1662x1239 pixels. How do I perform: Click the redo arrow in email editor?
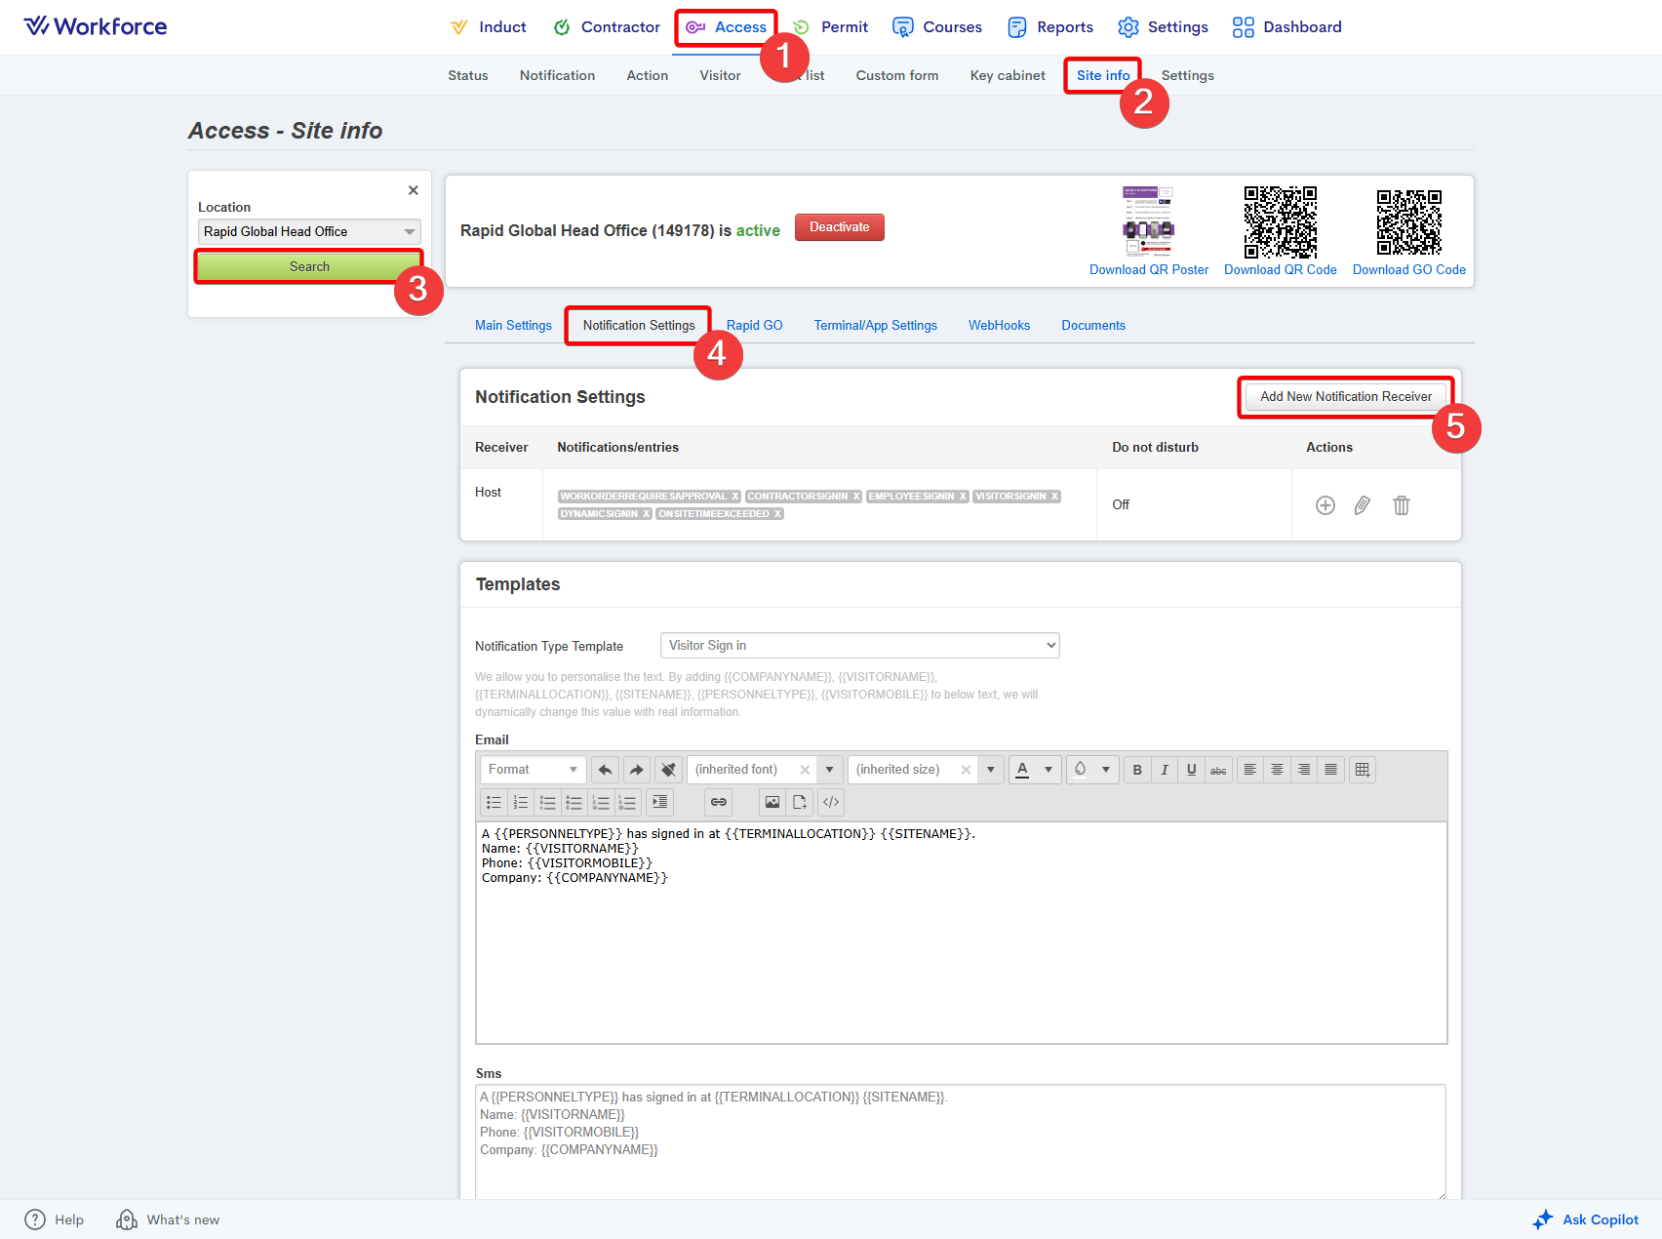636,770
